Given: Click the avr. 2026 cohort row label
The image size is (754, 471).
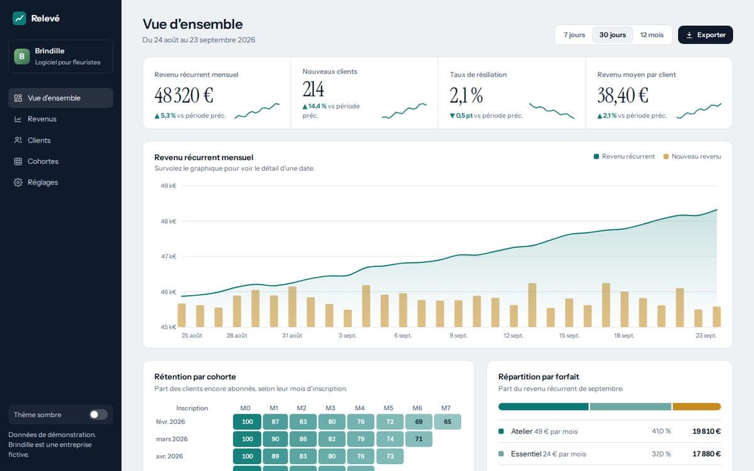Looking at the screenshot, I should point(169,456).
